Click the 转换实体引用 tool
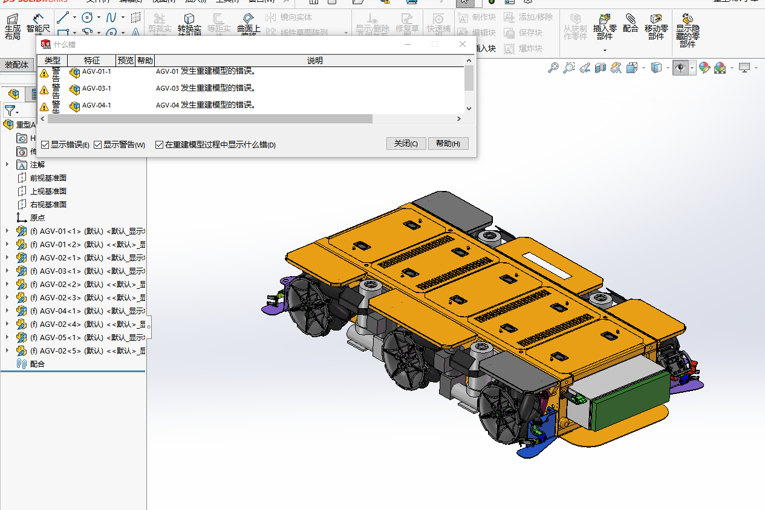Image resolution: width=765 pixels, height=510 pixels. [x=189, y=25]
